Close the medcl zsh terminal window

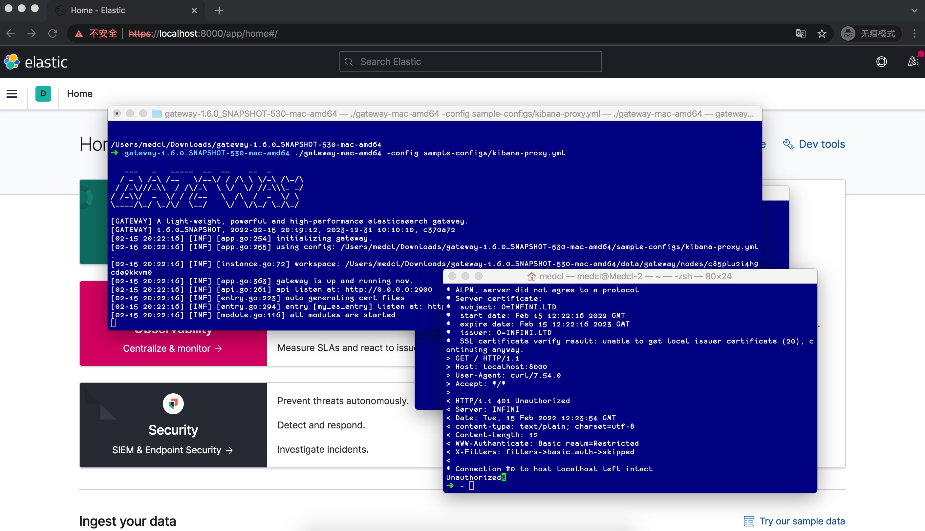(452, 276)
